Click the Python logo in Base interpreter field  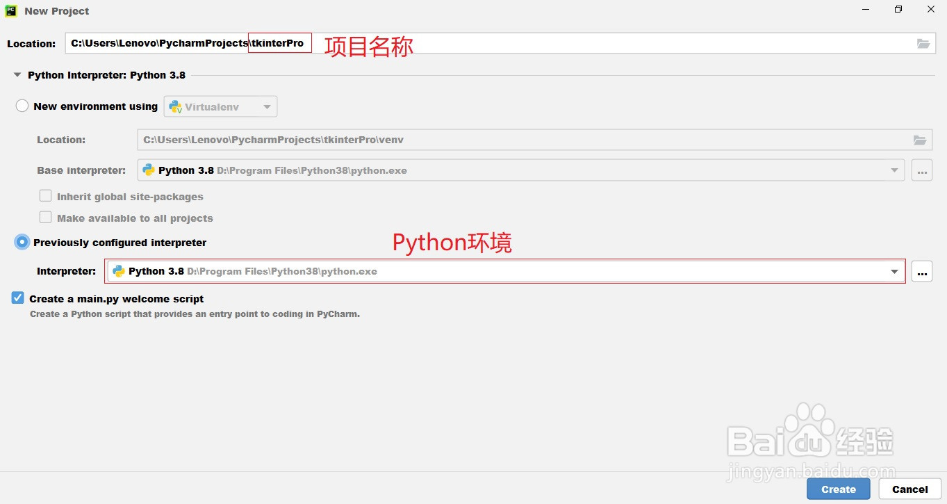(x=148, y=170)
